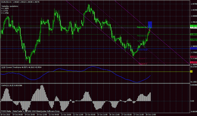The image size is (197, 116).
Task: Click the '22 Oct 12:00' time label
Action: (78, 115)
